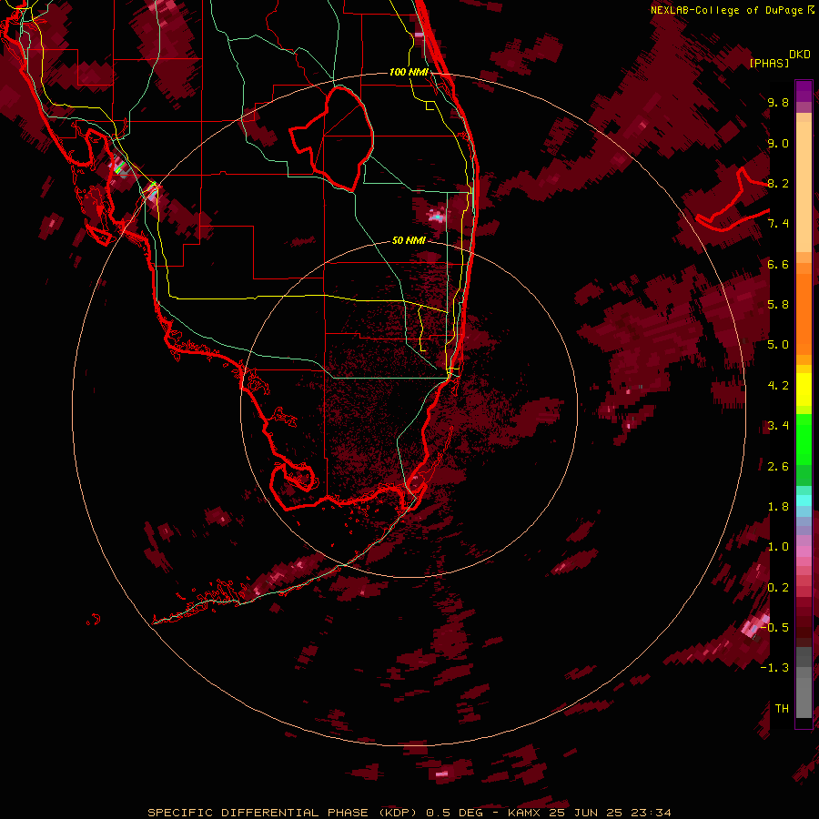Image resolution: width=819 pixels, height=819 pixels.
Task: Click the bright yellow segment of color bar
Action: click(804, 389)
